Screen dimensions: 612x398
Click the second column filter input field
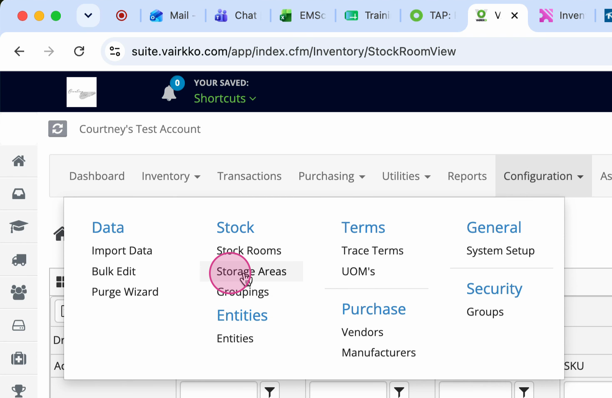348,391
